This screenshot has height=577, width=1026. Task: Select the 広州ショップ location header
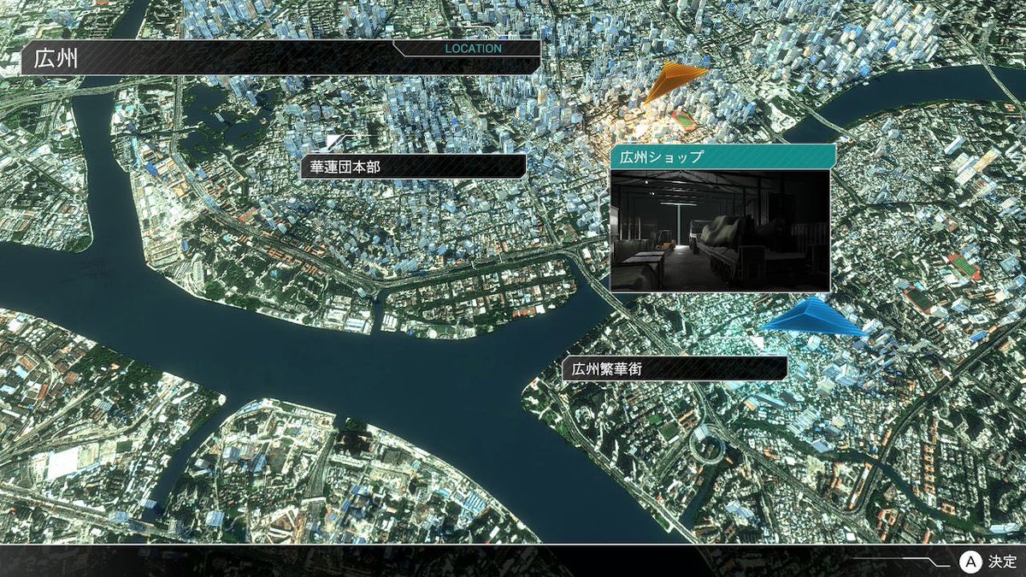point(722,156)
